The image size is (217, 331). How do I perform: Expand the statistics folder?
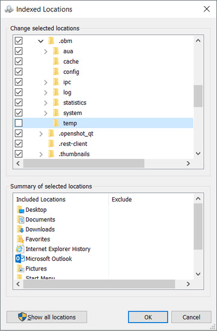pyautogui.click(x=46, y=103)
